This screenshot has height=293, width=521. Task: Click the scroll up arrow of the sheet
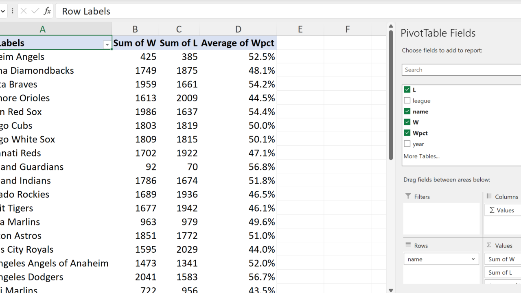tap(391, 27)
